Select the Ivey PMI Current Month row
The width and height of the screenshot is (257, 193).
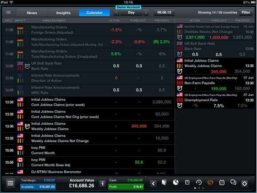tap(89, 150)
